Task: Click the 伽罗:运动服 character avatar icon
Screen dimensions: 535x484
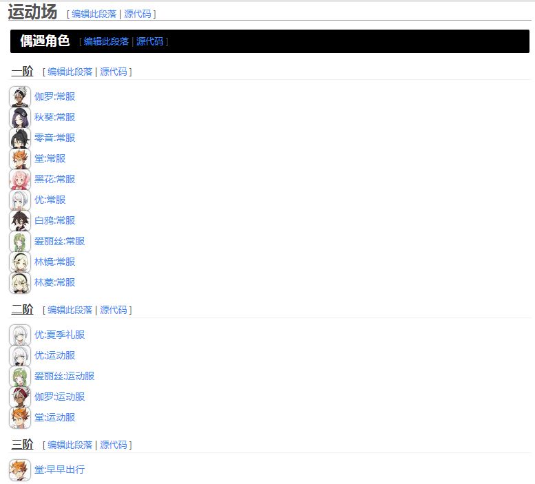Action: coord(20,397)
